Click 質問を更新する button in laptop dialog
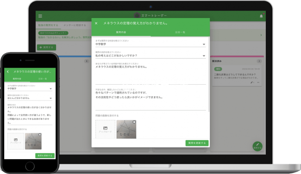The width and height of the screenshot is (301, 174). [197, 143]
